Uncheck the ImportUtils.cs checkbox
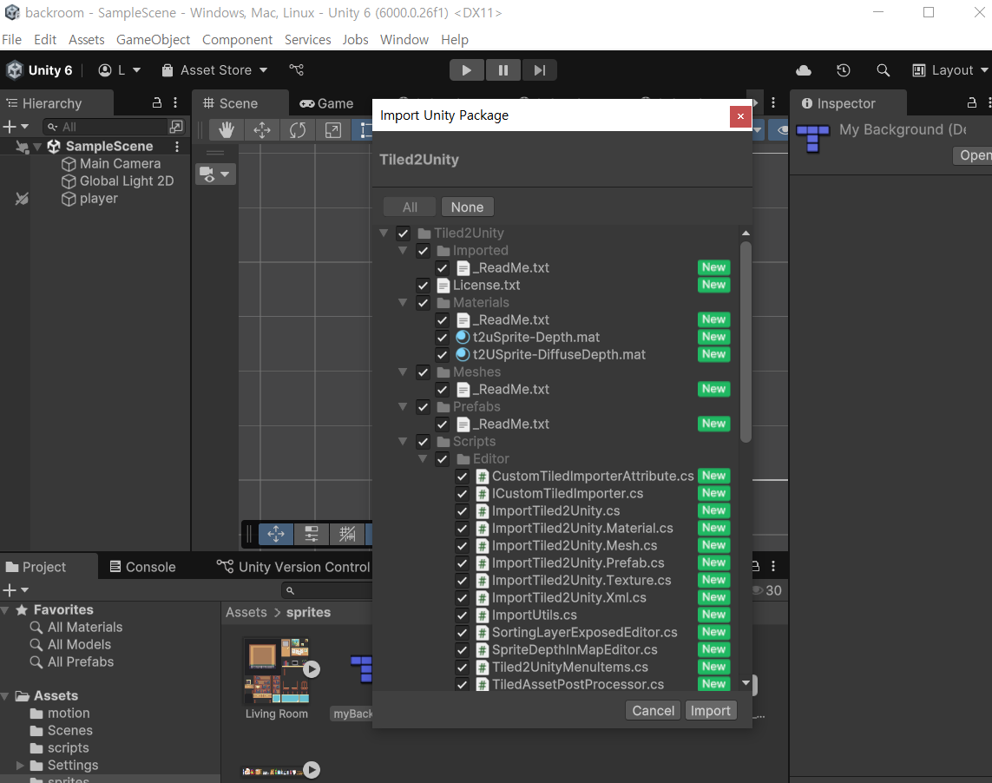The image size is (992, 783). click(462, 615)
